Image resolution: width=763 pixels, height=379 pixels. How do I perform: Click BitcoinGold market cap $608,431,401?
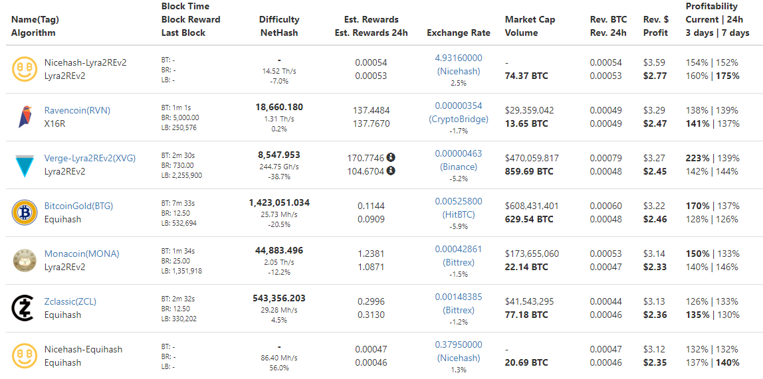pyautogui.click(x=532, y=206)
